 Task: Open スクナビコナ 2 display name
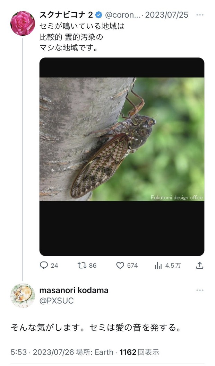[66, 15]
